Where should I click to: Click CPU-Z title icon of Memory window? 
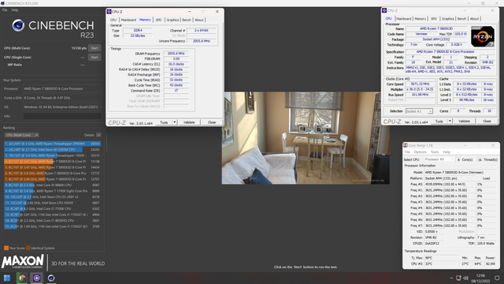click(x=109, y=12)
